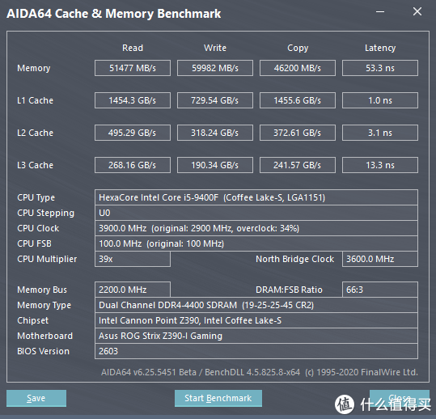Click the North Bridge Clock value field
Screen dimensions: 436x419
[380, 259]
